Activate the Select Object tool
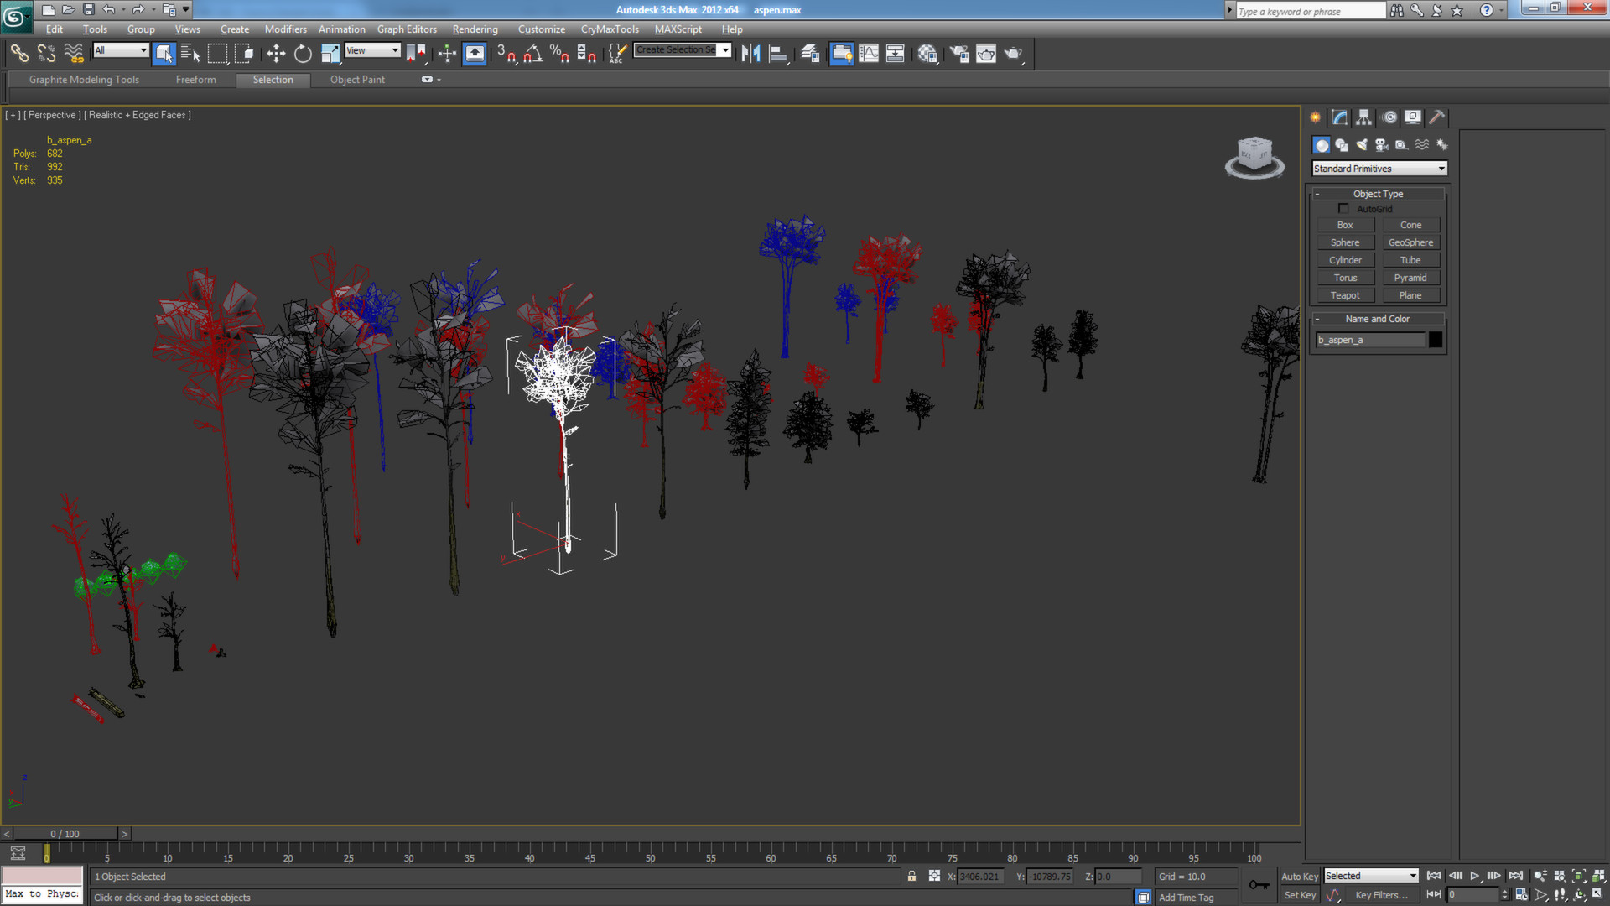Screen dimensions: 1610x906 coord(164,53)
